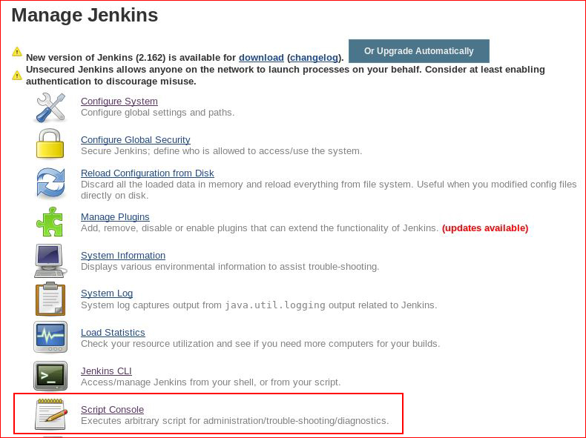Click 'Secure Jenkins; define who is allowed' description

(x=222, y=151)
